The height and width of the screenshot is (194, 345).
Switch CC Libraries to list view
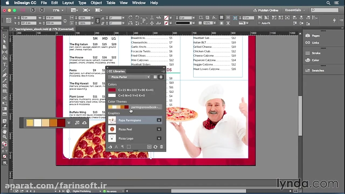161,77
